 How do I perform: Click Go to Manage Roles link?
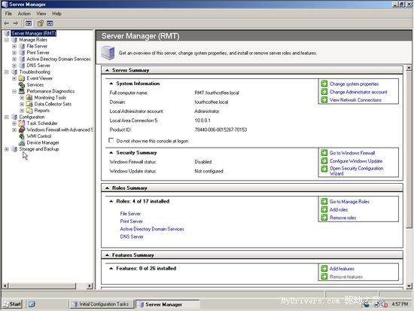[x=349, y=202]
